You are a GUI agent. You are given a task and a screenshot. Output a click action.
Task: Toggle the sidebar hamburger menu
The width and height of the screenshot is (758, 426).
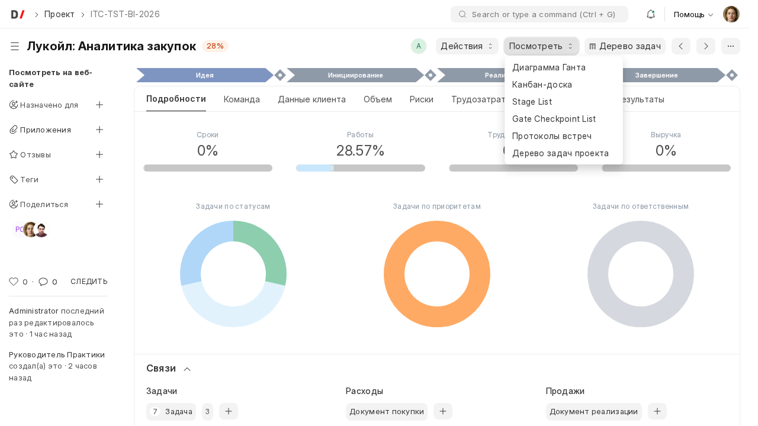click(15, 46)
